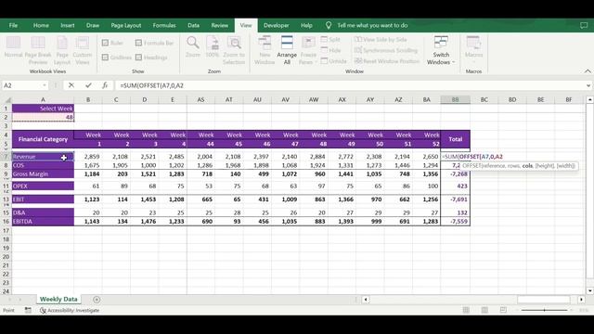Add a new sheet with plus icon
The width and height of the screenshot is (594, 334).
97,300
